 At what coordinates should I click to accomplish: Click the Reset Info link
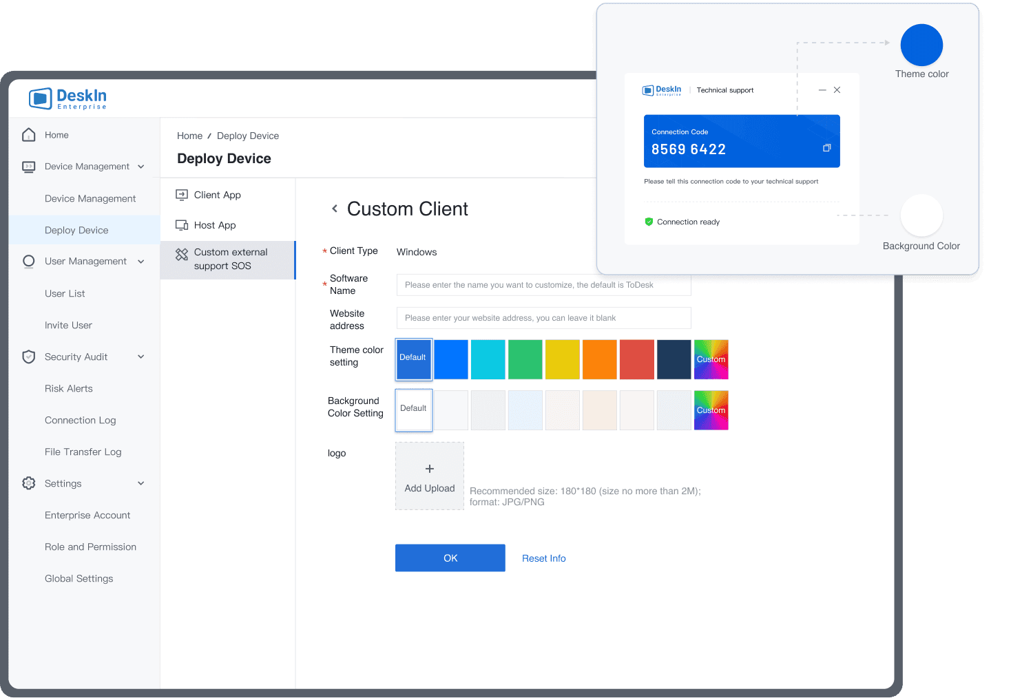pyautogui.click(x=543, y=558)
